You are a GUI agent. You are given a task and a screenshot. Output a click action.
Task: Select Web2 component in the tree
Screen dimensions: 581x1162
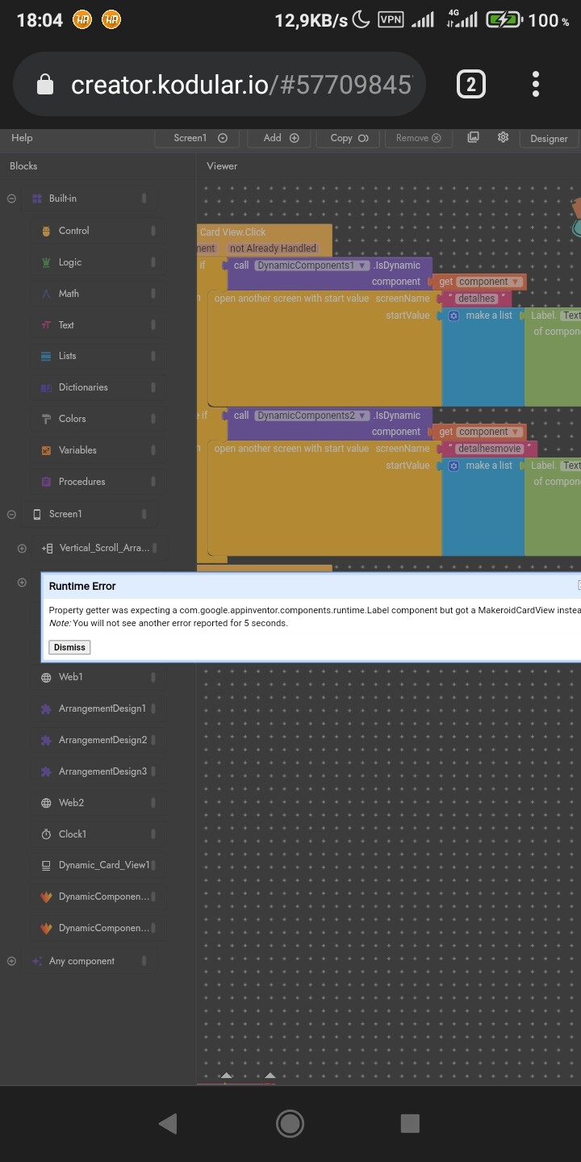pyautogui.click(x=71, y=803)
